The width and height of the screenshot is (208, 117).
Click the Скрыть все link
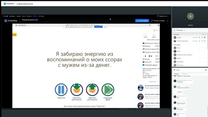(x=152, y=82)
